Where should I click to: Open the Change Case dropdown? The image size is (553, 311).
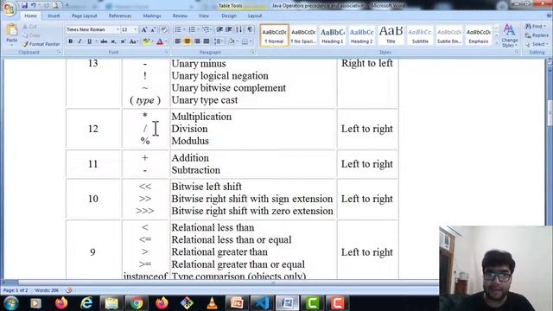[133, 41]
